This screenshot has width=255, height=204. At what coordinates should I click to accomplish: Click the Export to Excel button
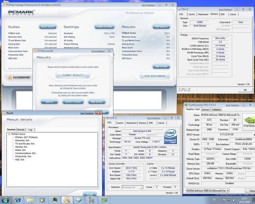[73, 102]
